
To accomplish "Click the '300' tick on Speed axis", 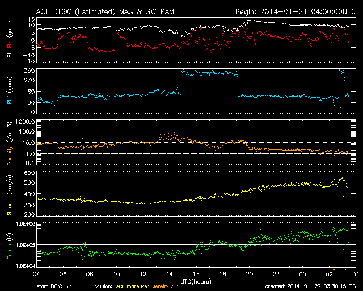I will coord(29,205).
